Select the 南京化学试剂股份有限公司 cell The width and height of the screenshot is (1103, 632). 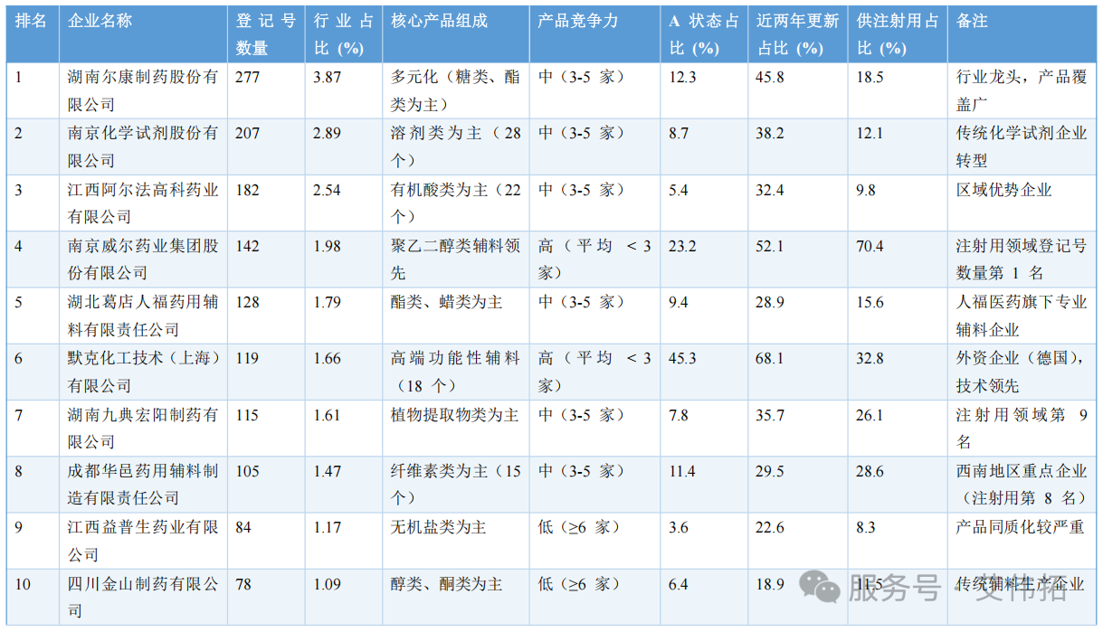click(x=143, y=146)
